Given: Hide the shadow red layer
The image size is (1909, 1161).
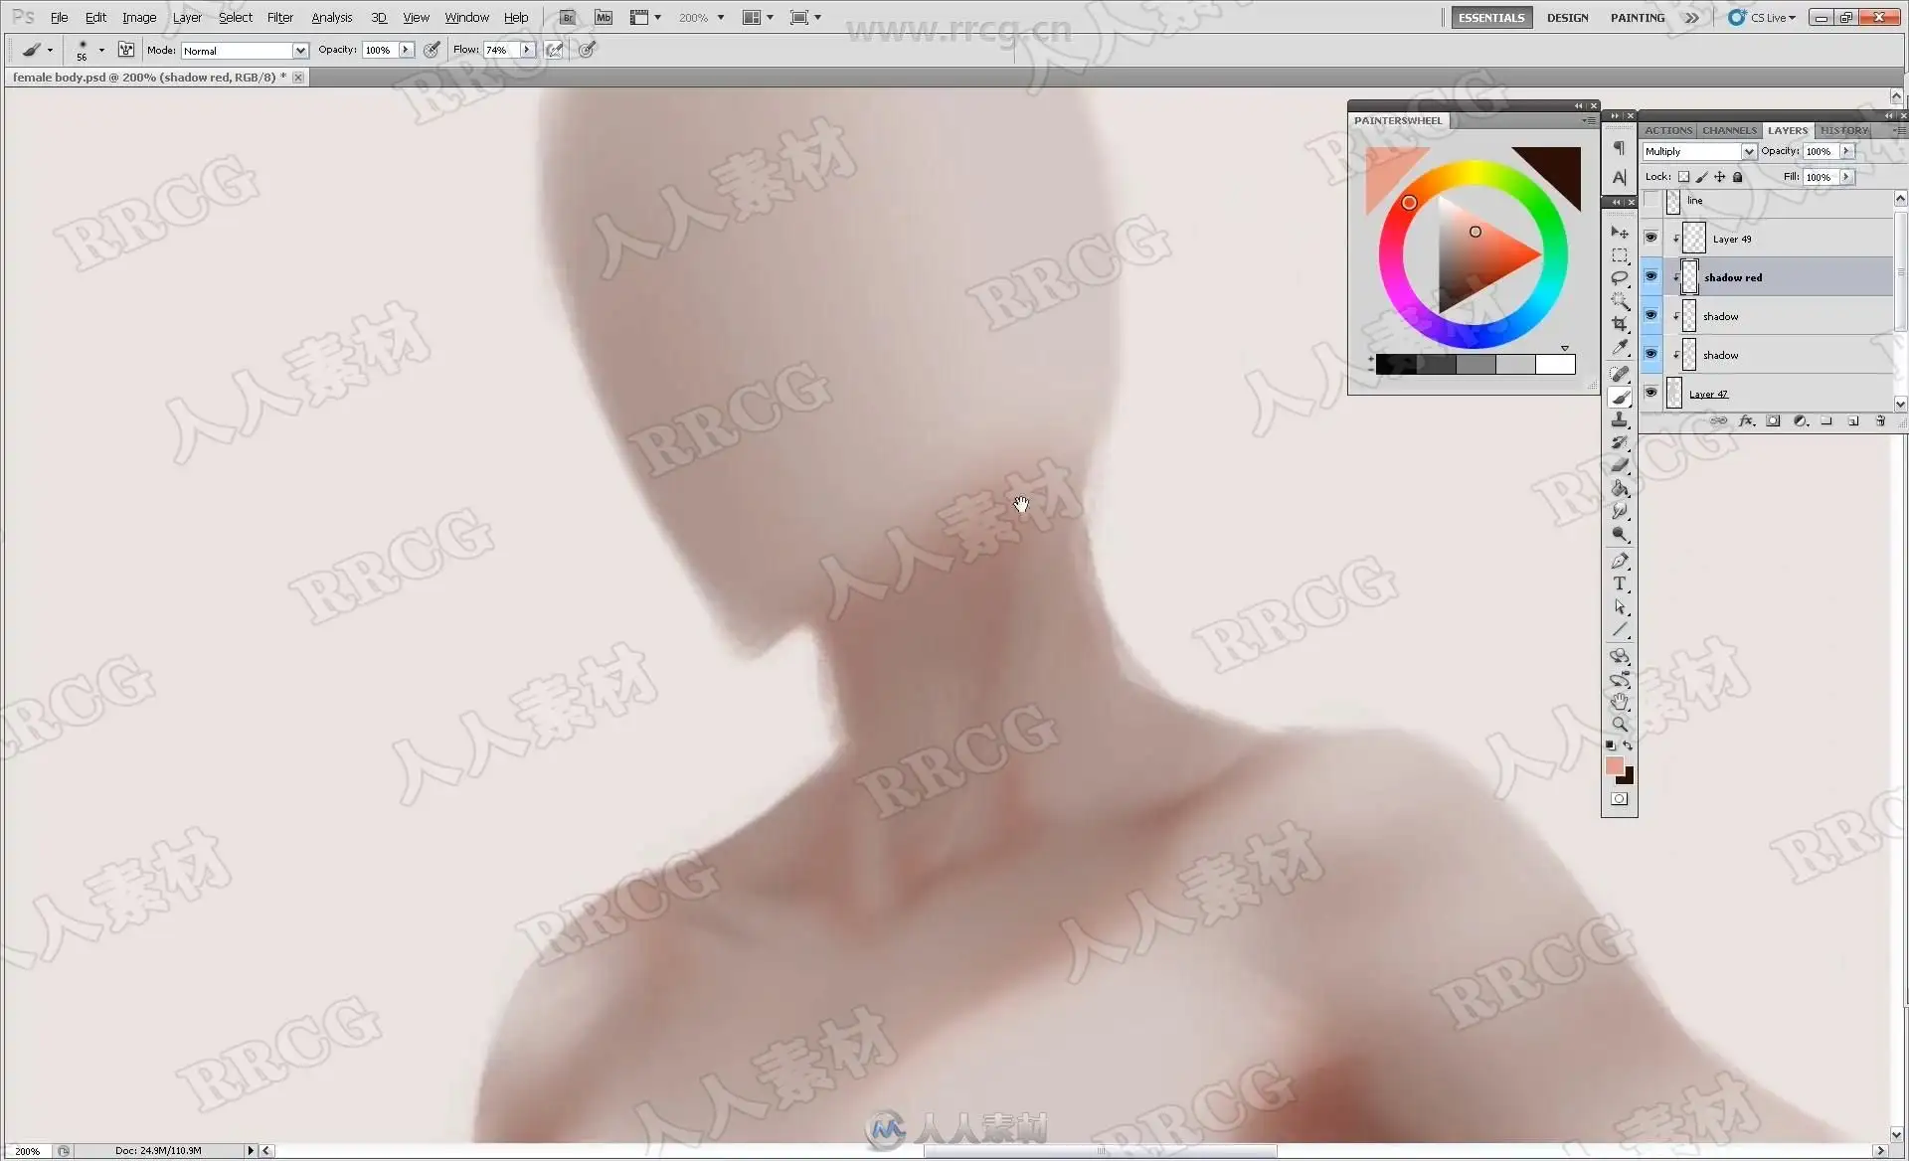Looking at the screenshot, I should 1650,277.
